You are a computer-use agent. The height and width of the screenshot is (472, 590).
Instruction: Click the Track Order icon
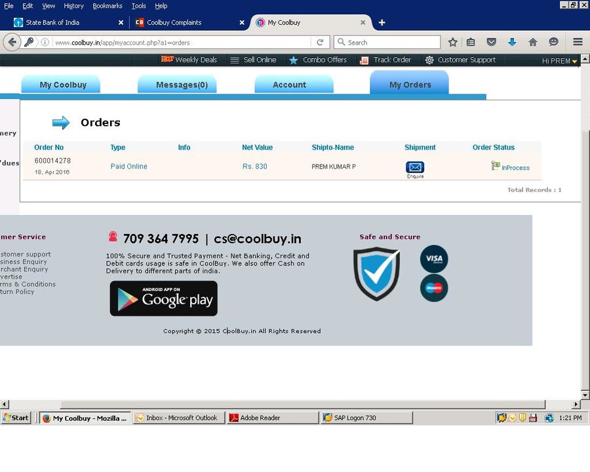pyautogui.click(x=364, y=60)
